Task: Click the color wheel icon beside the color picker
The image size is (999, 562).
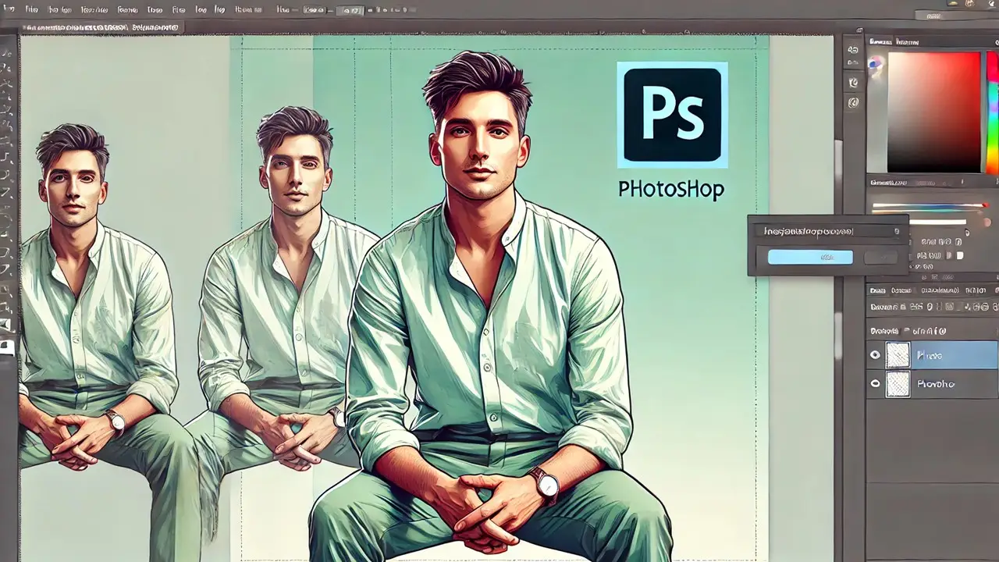Action: pyautogui.click(x=876, y=62)
